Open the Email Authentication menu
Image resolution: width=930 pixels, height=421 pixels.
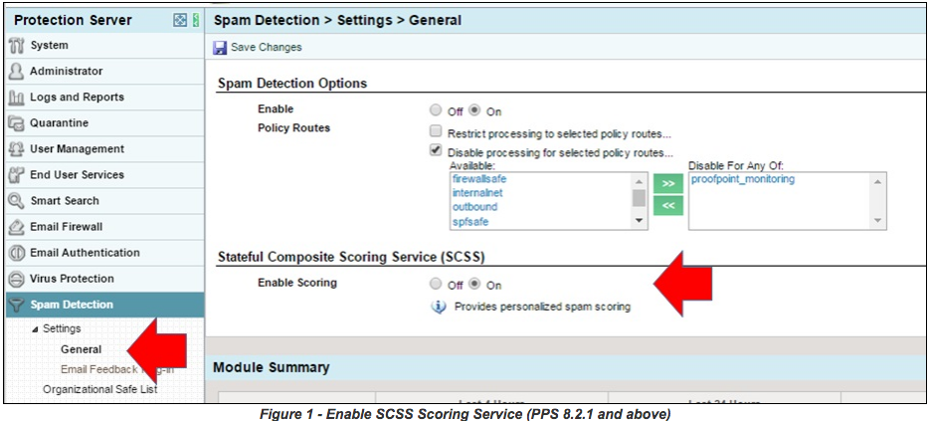85,253
